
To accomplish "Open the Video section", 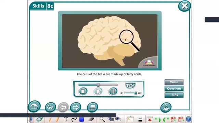I will (x=174, y=82).
